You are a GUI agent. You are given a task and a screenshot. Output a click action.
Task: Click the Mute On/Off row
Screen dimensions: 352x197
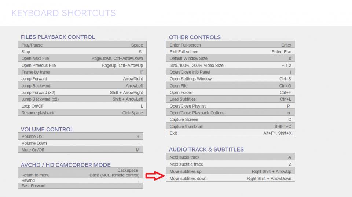[80, 150]
